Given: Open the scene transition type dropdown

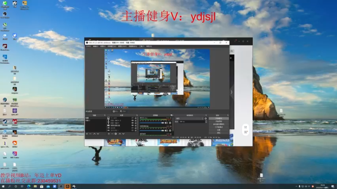Looking at the screenshot, I should [190, 118].
